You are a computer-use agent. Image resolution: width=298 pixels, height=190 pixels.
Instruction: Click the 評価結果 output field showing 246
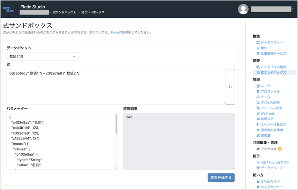(x=179, y=141)
